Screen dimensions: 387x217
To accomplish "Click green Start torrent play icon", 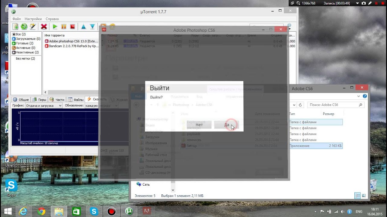I will pyautogui.click(x=55, y=27).
